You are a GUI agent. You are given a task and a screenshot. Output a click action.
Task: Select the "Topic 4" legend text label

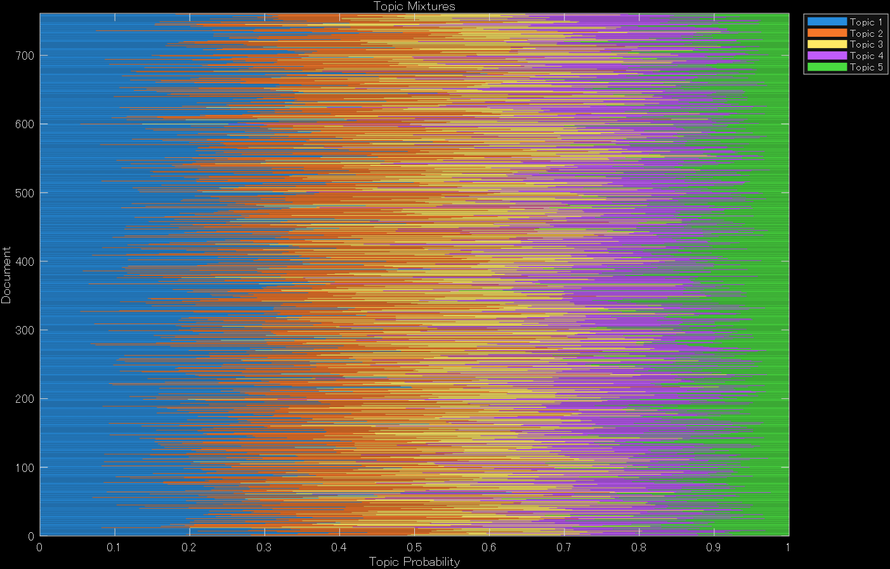[866, 56]
